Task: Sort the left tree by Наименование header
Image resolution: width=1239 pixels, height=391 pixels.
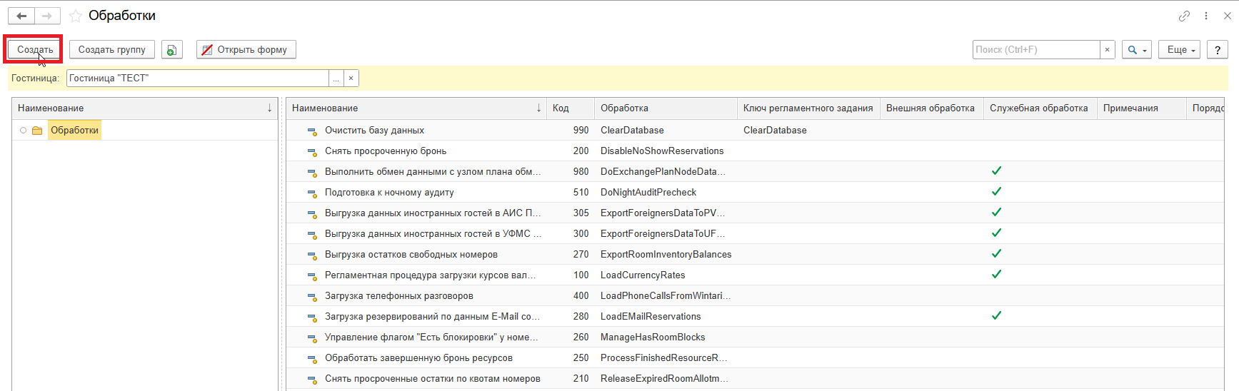Action: (145, 108)
